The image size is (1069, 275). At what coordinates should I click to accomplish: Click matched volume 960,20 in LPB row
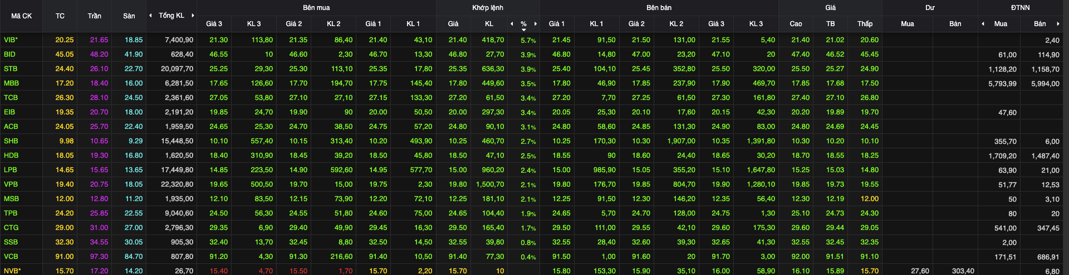(493, 170)
